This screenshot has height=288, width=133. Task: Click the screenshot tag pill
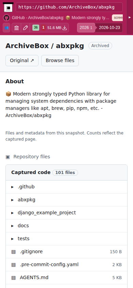pos(117,18)
